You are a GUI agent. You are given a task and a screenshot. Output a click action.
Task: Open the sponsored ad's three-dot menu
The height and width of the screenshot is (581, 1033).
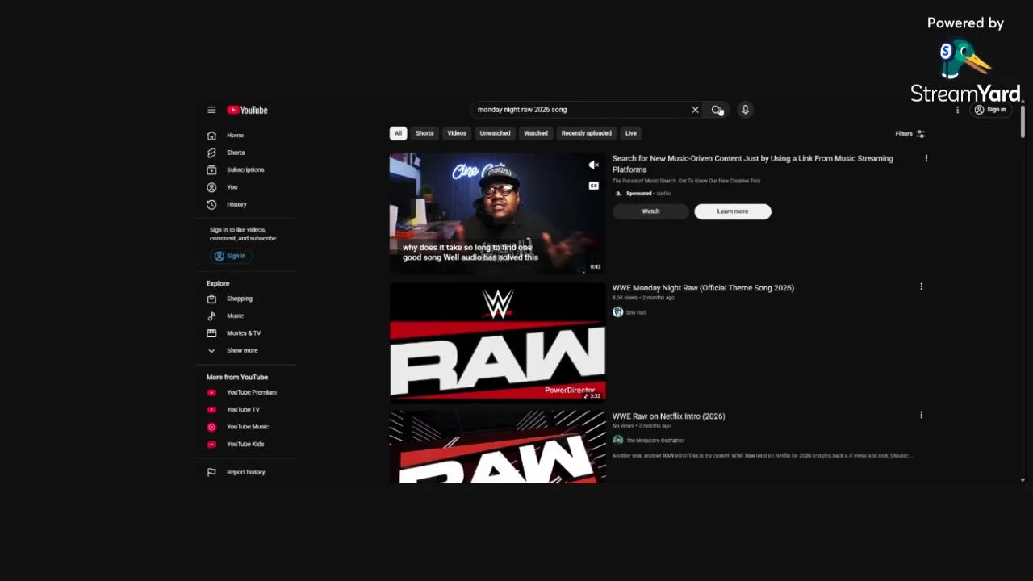pyautogui.click(x=926, y=158)
